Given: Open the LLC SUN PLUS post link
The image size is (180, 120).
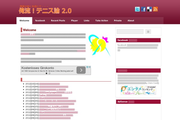Looking at the screenshot, I should (54, 107).
